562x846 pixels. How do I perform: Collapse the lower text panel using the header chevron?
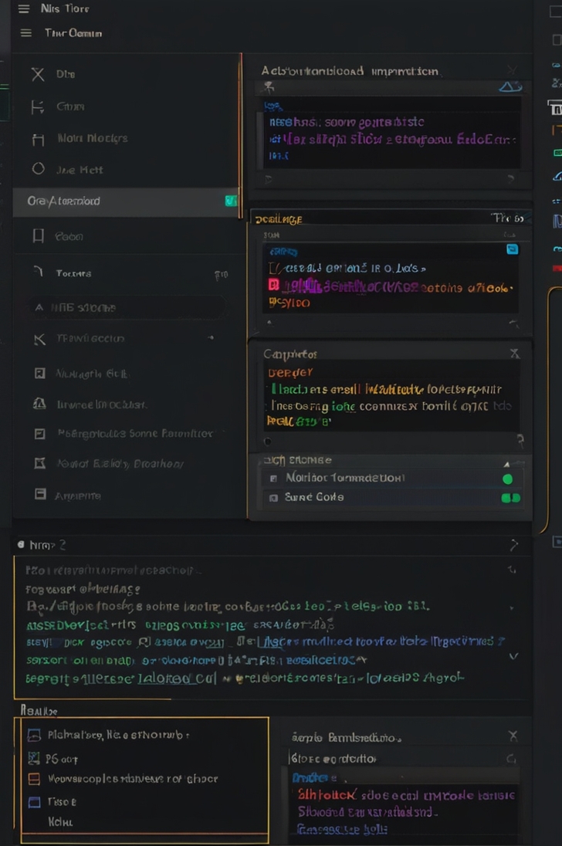point(514,545)
